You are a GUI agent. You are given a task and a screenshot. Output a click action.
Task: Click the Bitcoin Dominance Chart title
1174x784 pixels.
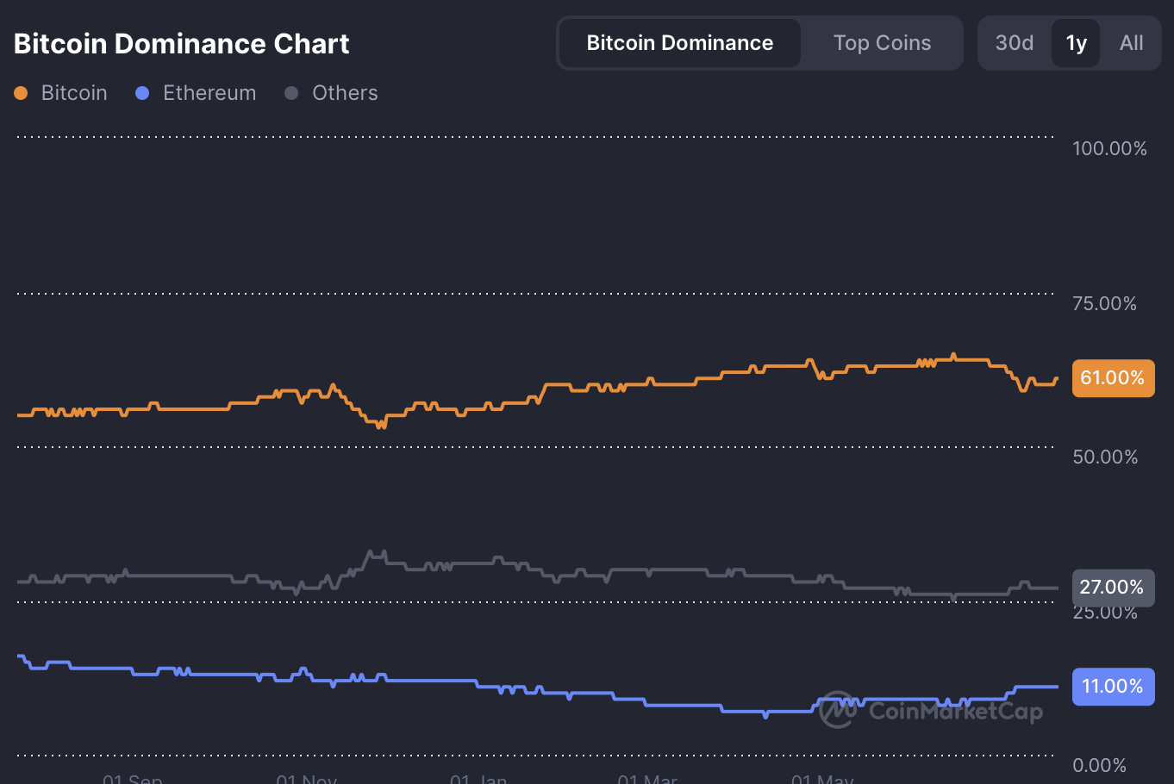(182, 44)
